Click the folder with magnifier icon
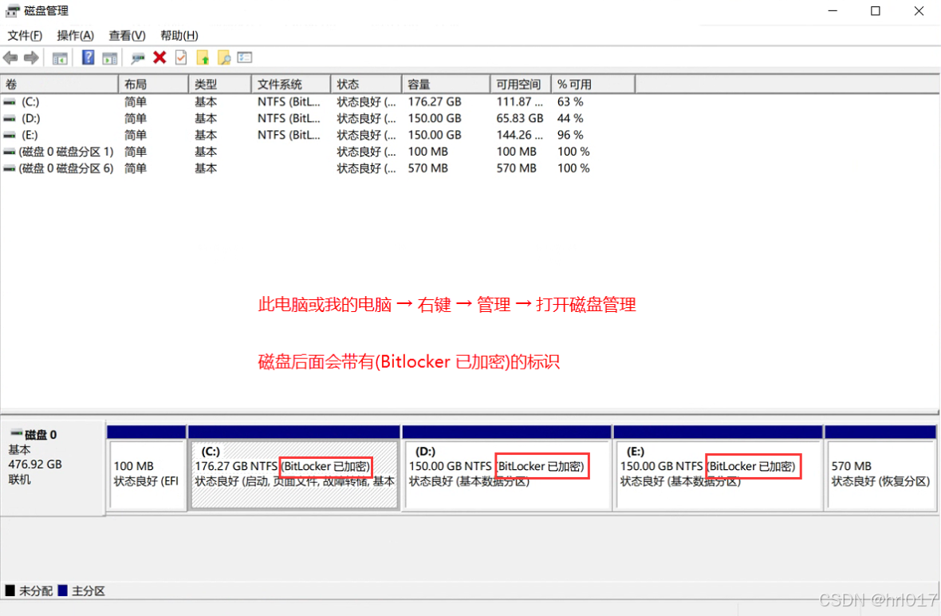This screenshot has height=616, width=941. 224,57
